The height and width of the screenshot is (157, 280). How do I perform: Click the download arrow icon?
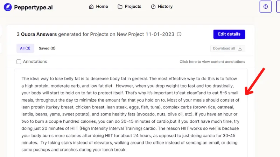point(240,48)
